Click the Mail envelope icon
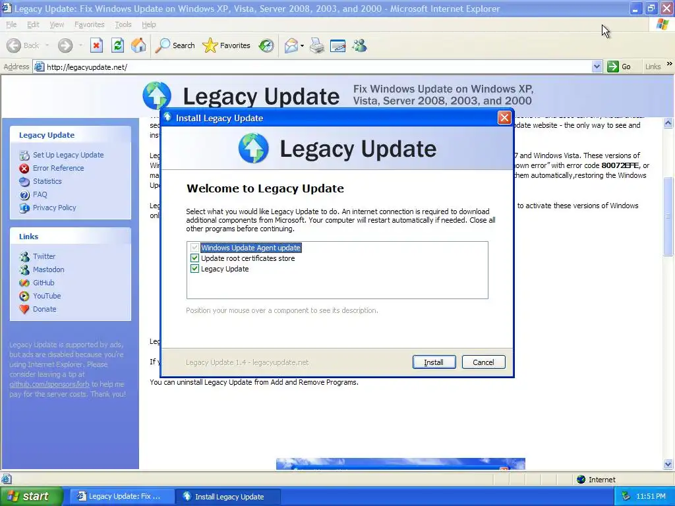Screen dimensions: 675x506 coord(291,45)
